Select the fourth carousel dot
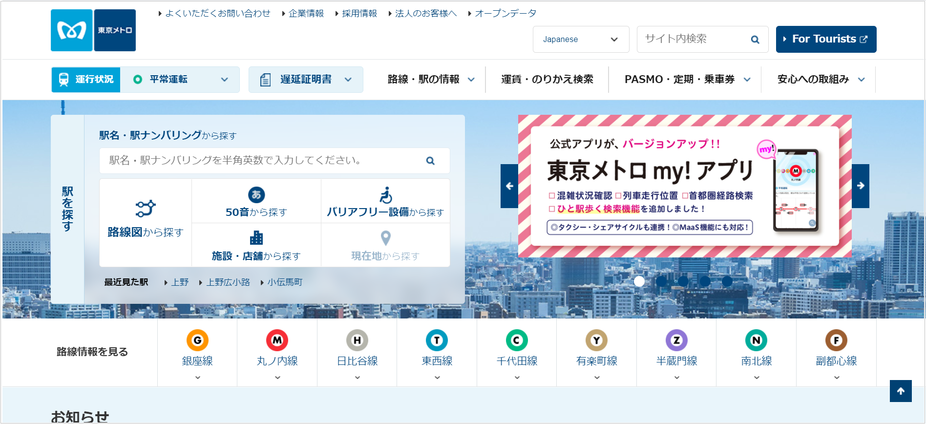Viewport: 926px width, 424px height. 705,281
